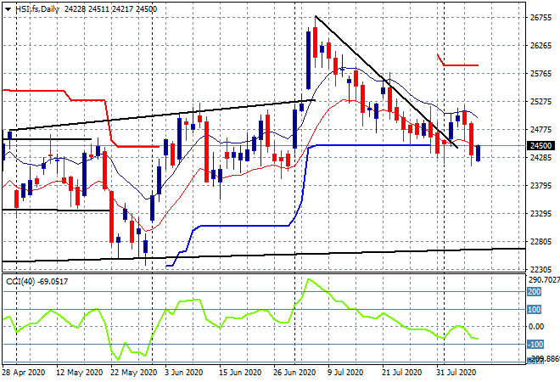Click the 24285 price scale label
The height and width of the screenshot is (382, 560).
pyautogui.click(x=540, y=158)
